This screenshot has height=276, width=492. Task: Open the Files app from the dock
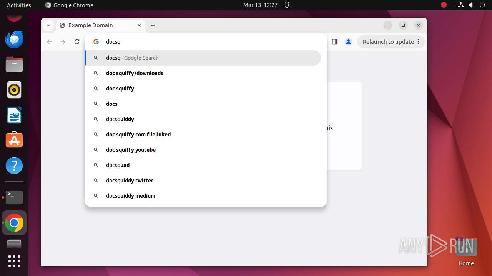coord(14,64)
